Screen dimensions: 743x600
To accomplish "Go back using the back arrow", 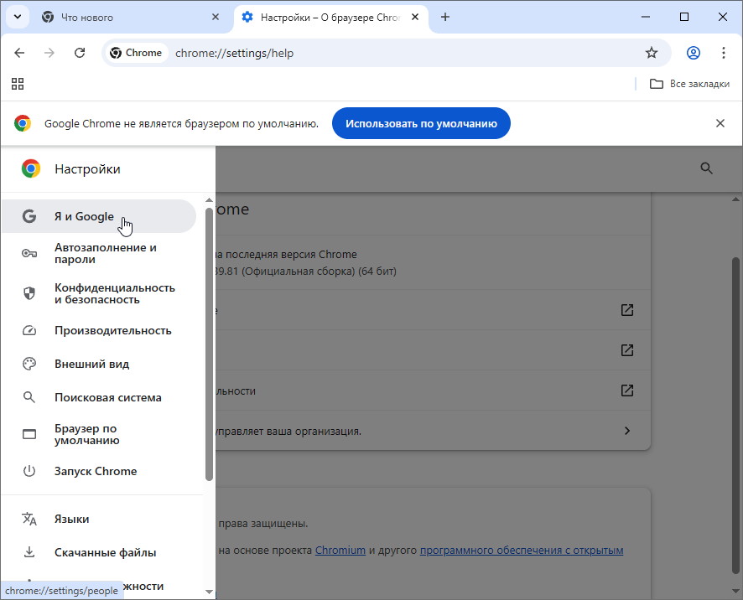I will (19, 53).
